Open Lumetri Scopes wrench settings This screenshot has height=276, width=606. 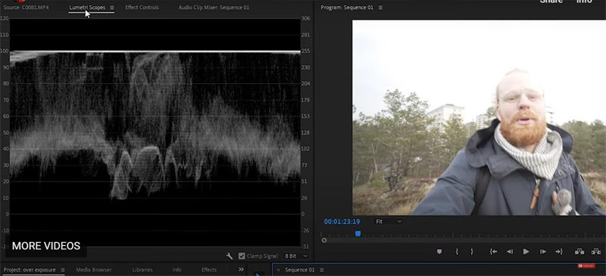pos(230,256)
